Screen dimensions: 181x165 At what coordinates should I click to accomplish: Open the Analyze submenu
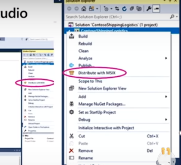(x=85, y=58)
